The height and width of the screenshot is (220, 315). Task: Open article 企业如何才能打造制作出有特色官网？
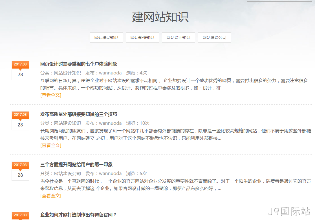(78, 215)
